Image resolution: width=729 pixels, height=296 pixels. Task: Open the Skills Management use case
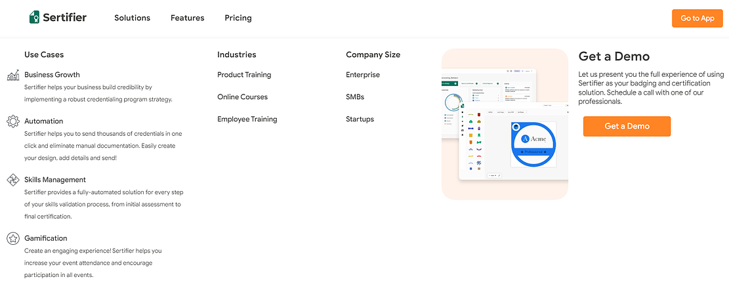click(55, 180)
